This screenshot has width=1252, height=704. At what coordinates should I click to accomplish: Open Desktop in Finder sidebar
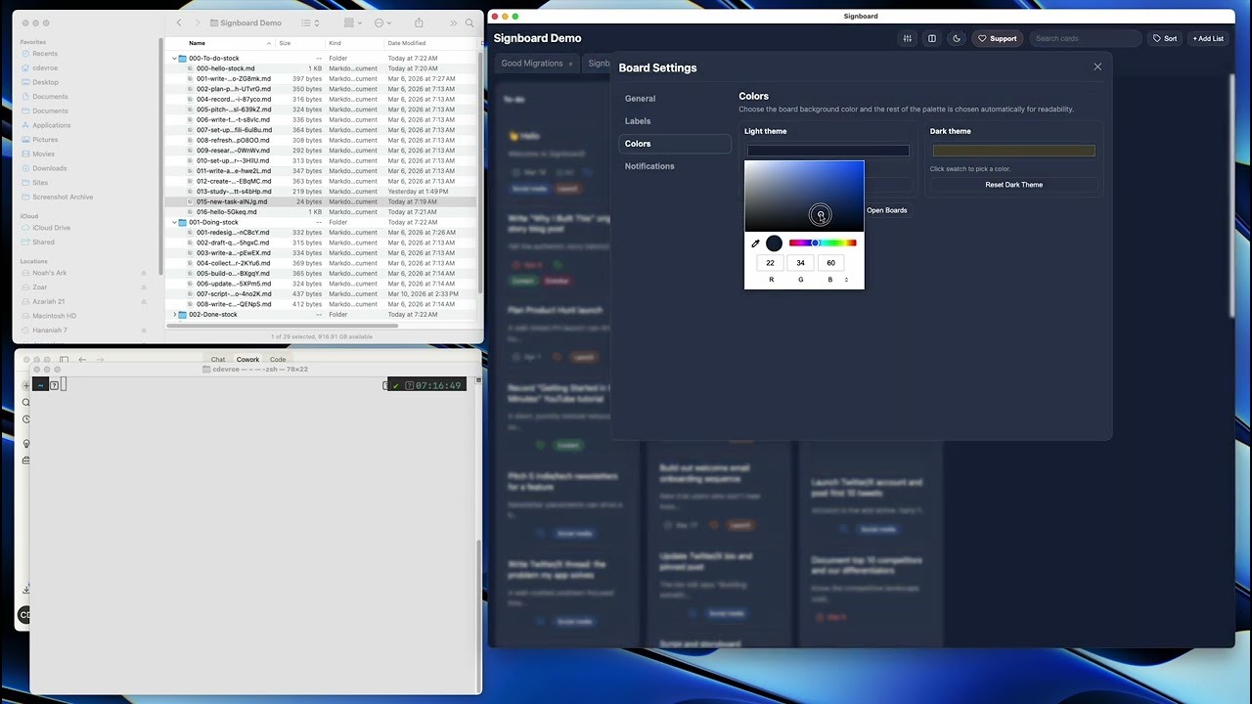[x=46, y=82]
